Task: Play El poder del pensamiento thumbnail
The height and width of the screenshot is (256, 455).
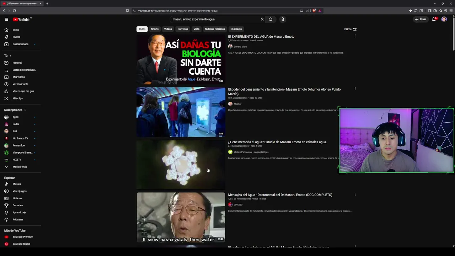Action: pyautogui.click(x=181, y=112)
